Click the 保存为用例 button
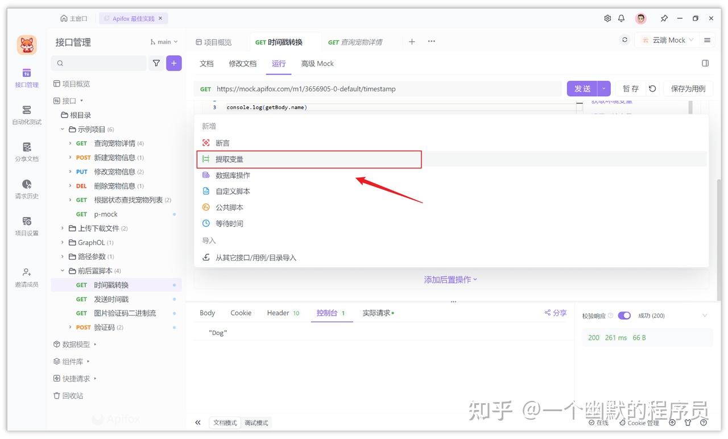Viewport: 728px width, 439px height. [x=688, y=89]
